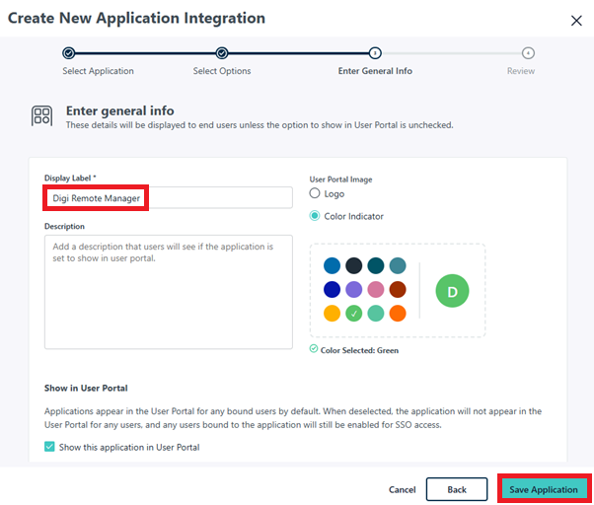Select the Color Indicator radio button
594x505 pixels.
pyautogui.click(x=316, y=216)
